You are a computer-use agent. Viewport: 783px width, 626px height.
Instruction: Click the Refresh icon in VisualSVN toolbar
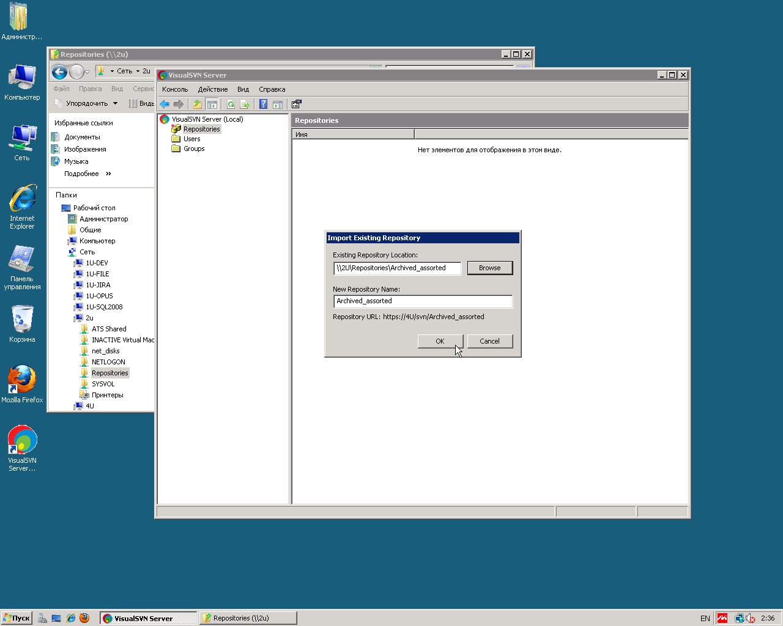[x=231, y=104]
